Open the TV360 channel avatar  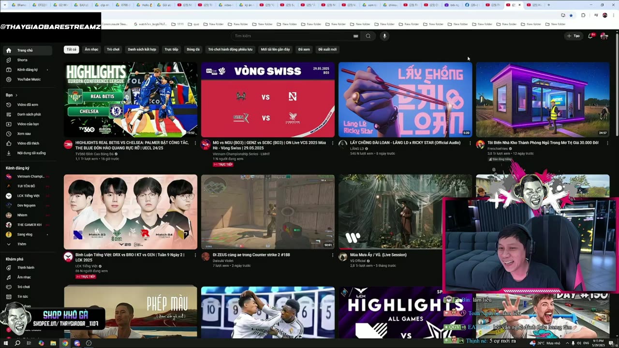pyautogui.click(x=68, y=145)
